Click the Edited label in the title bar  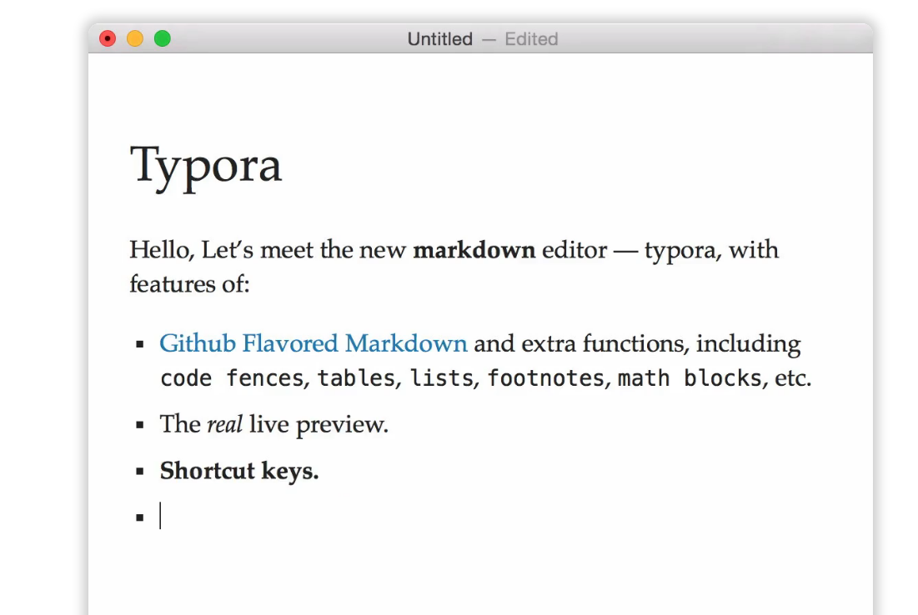(x=531, y=38)
